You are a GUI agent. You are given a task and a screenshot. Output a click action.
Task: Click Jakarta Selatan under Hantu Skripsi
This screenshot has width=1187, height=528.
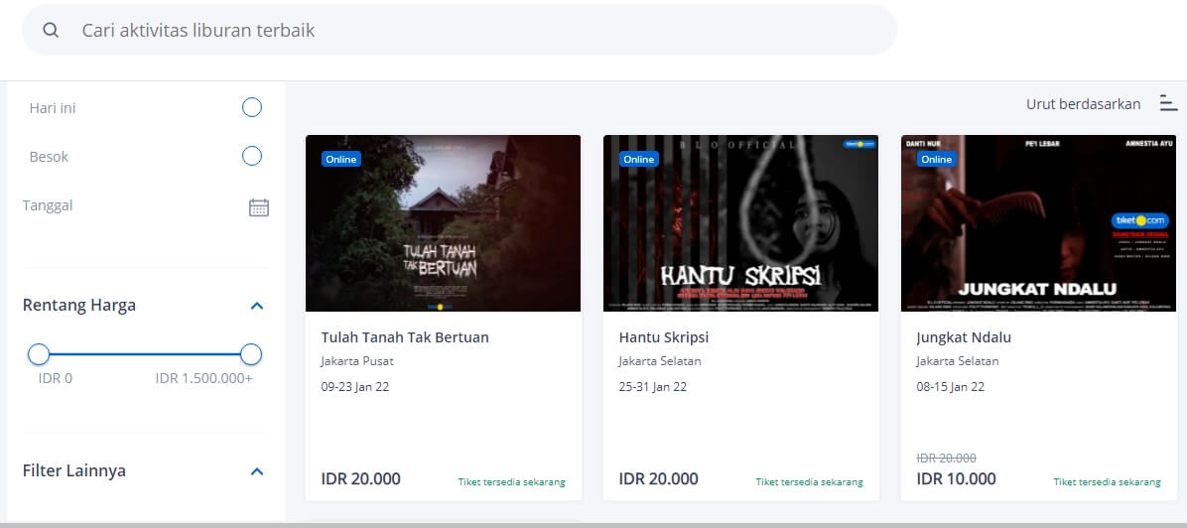coord(660,361)
